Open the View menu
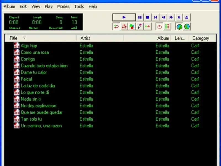 [36, 6]
